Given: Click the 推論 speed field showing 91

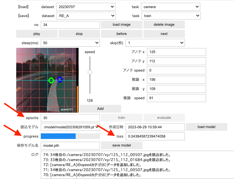Looking at the screenshot, I should pyautogui.click(x=176, y=98).
